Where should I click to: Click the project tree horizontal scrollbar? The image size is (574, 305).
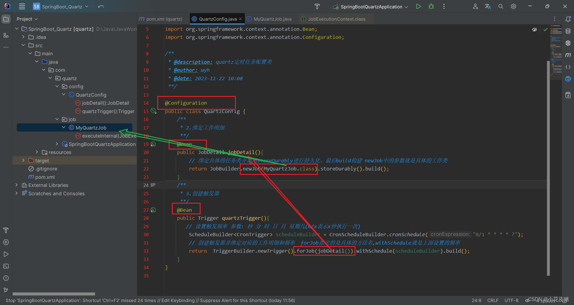(x=54, y=294)
